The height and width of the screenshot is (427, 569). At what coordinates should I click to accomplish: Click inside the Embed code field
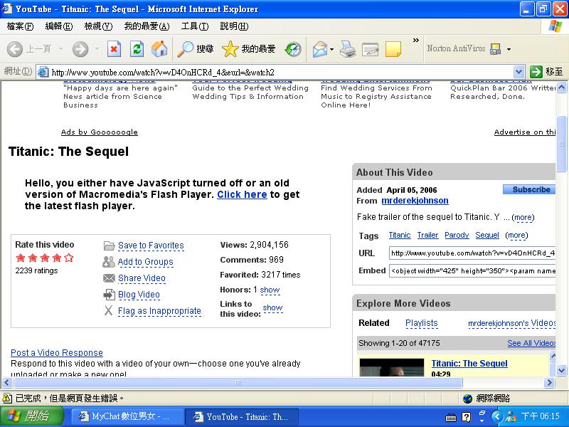(x=472, y=271)
